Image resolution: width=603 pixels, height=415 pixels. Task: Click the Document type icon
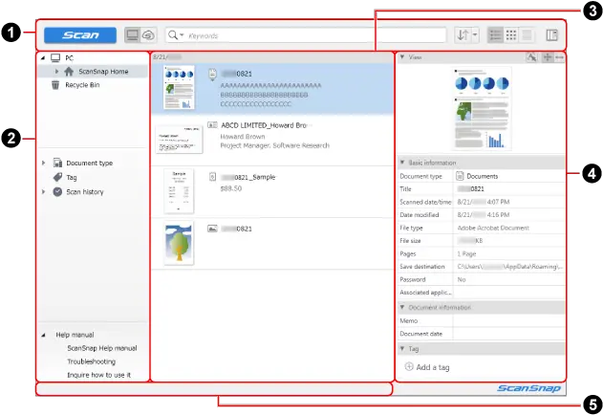click(57, 163)
